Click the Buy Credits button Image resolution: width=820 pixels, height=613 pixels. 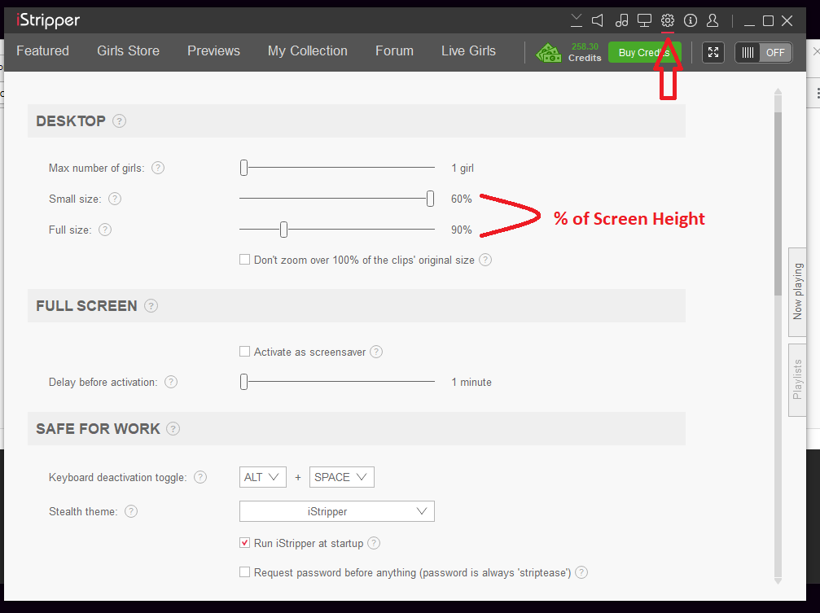pyautogui.click(x=645, y=52)
